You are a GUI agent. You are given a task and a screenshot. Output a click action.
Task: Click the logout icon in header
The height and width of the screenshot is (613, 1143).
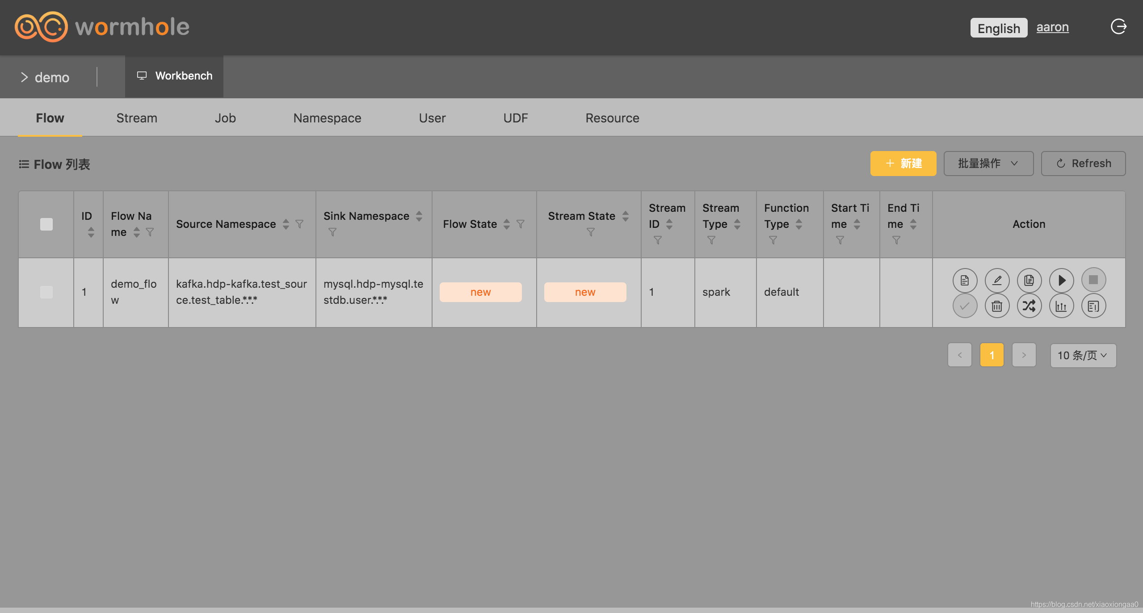tap(1118, 27)
